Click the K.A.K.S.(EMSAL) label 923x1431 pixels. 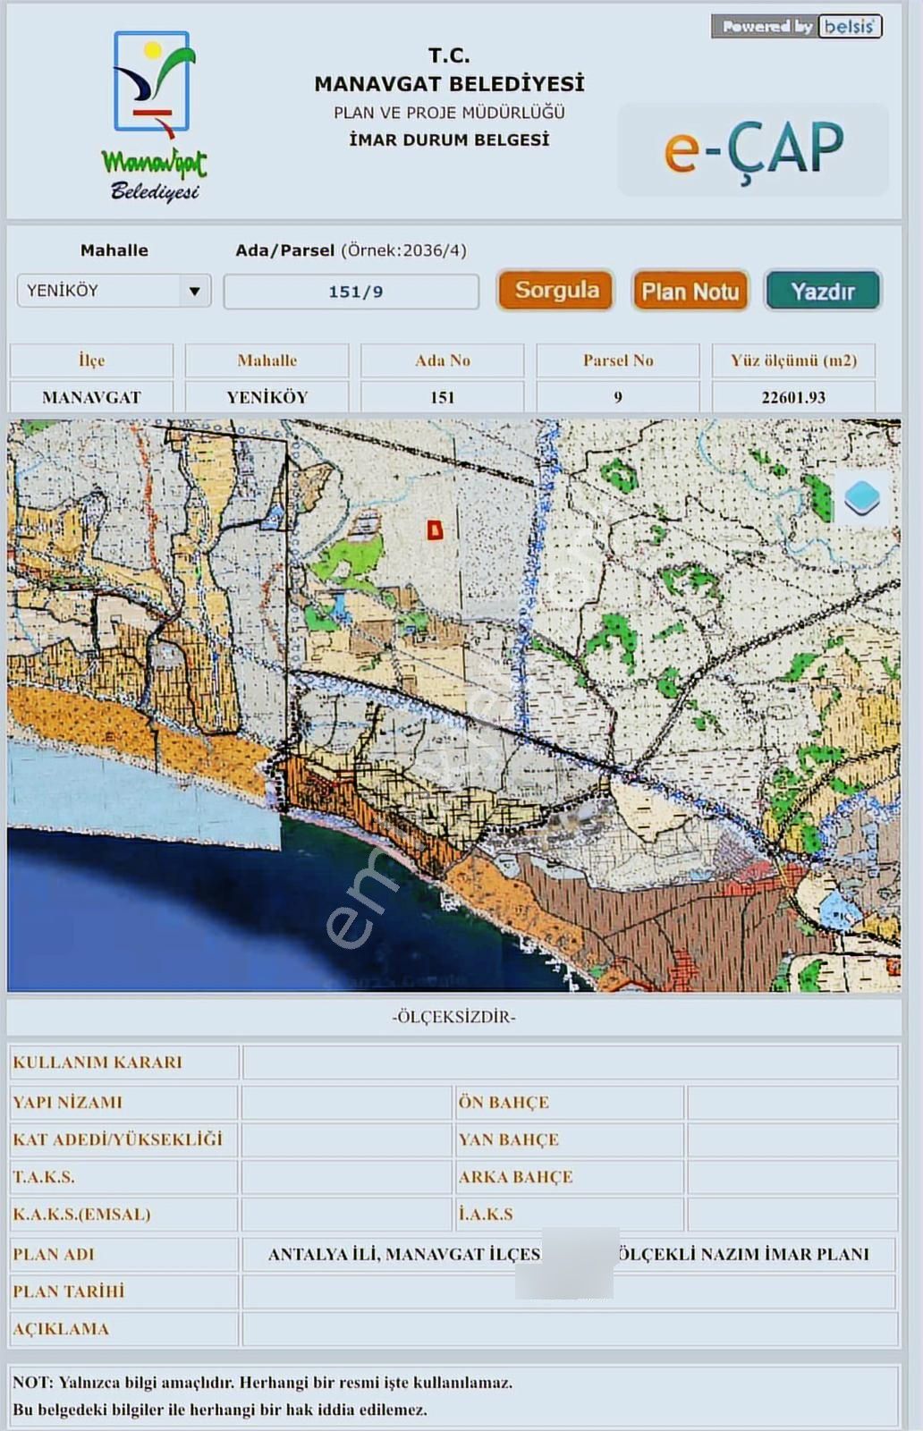coord(81,1215)
